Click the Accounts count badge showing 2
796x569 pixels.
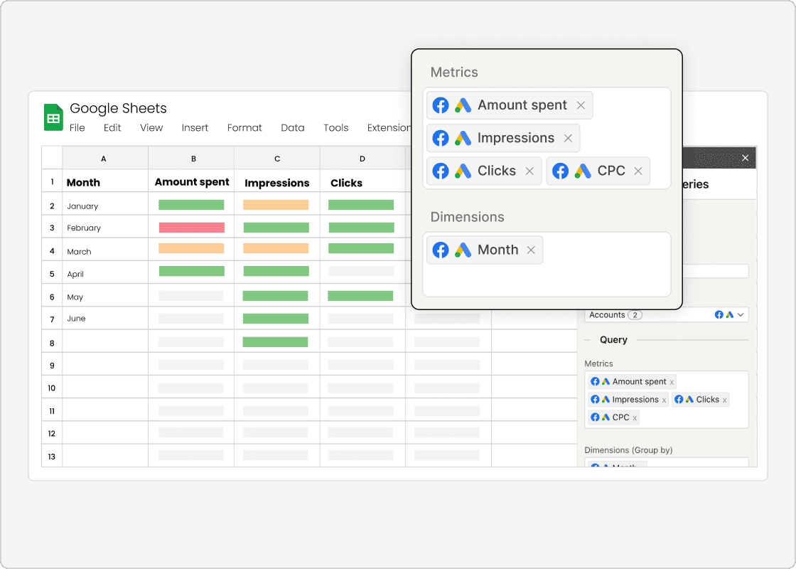click(x=635, y=314)
